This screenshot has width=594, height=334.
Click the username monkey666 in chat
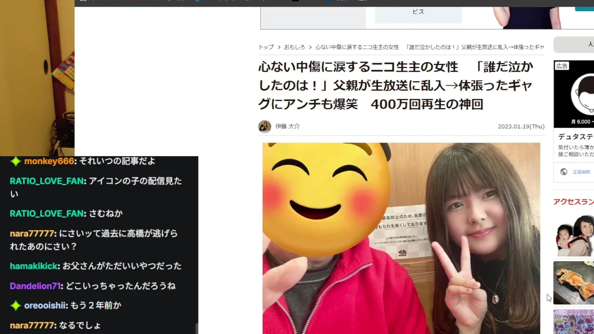[50, 161]
